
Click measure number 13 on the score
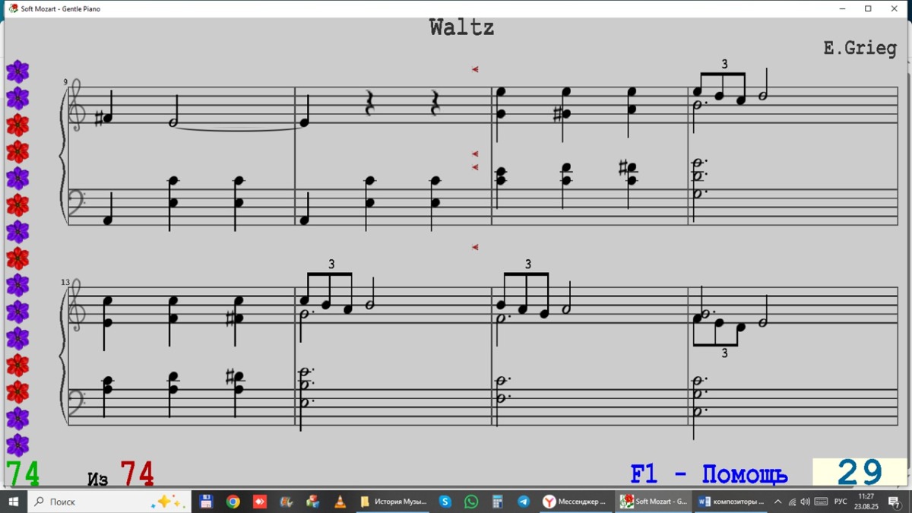click(x=65, y=283)
